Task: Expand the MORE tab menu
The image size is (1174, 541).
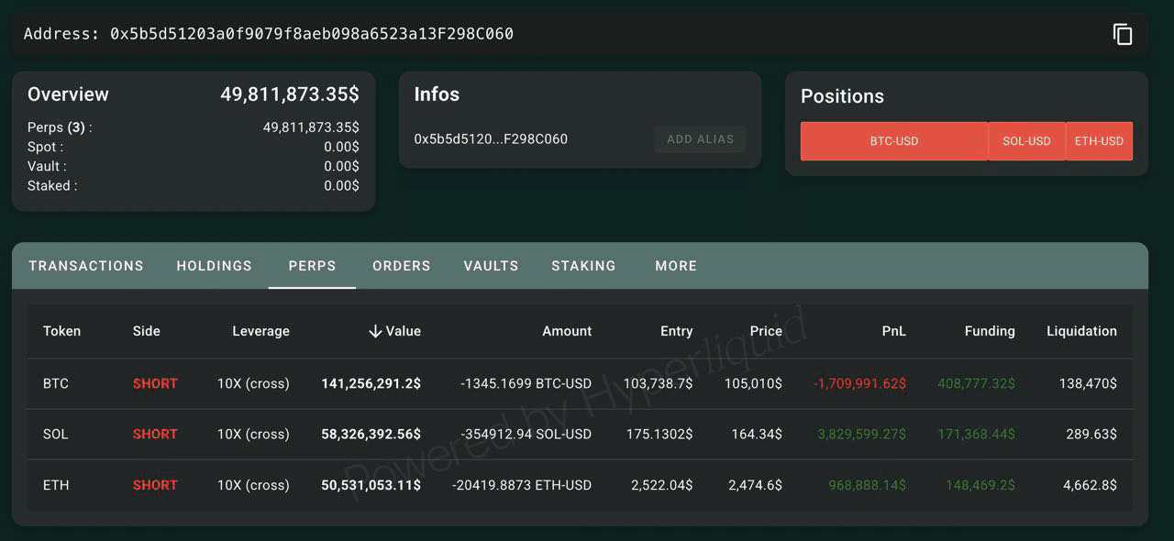Action: click(x=676, y=266)
